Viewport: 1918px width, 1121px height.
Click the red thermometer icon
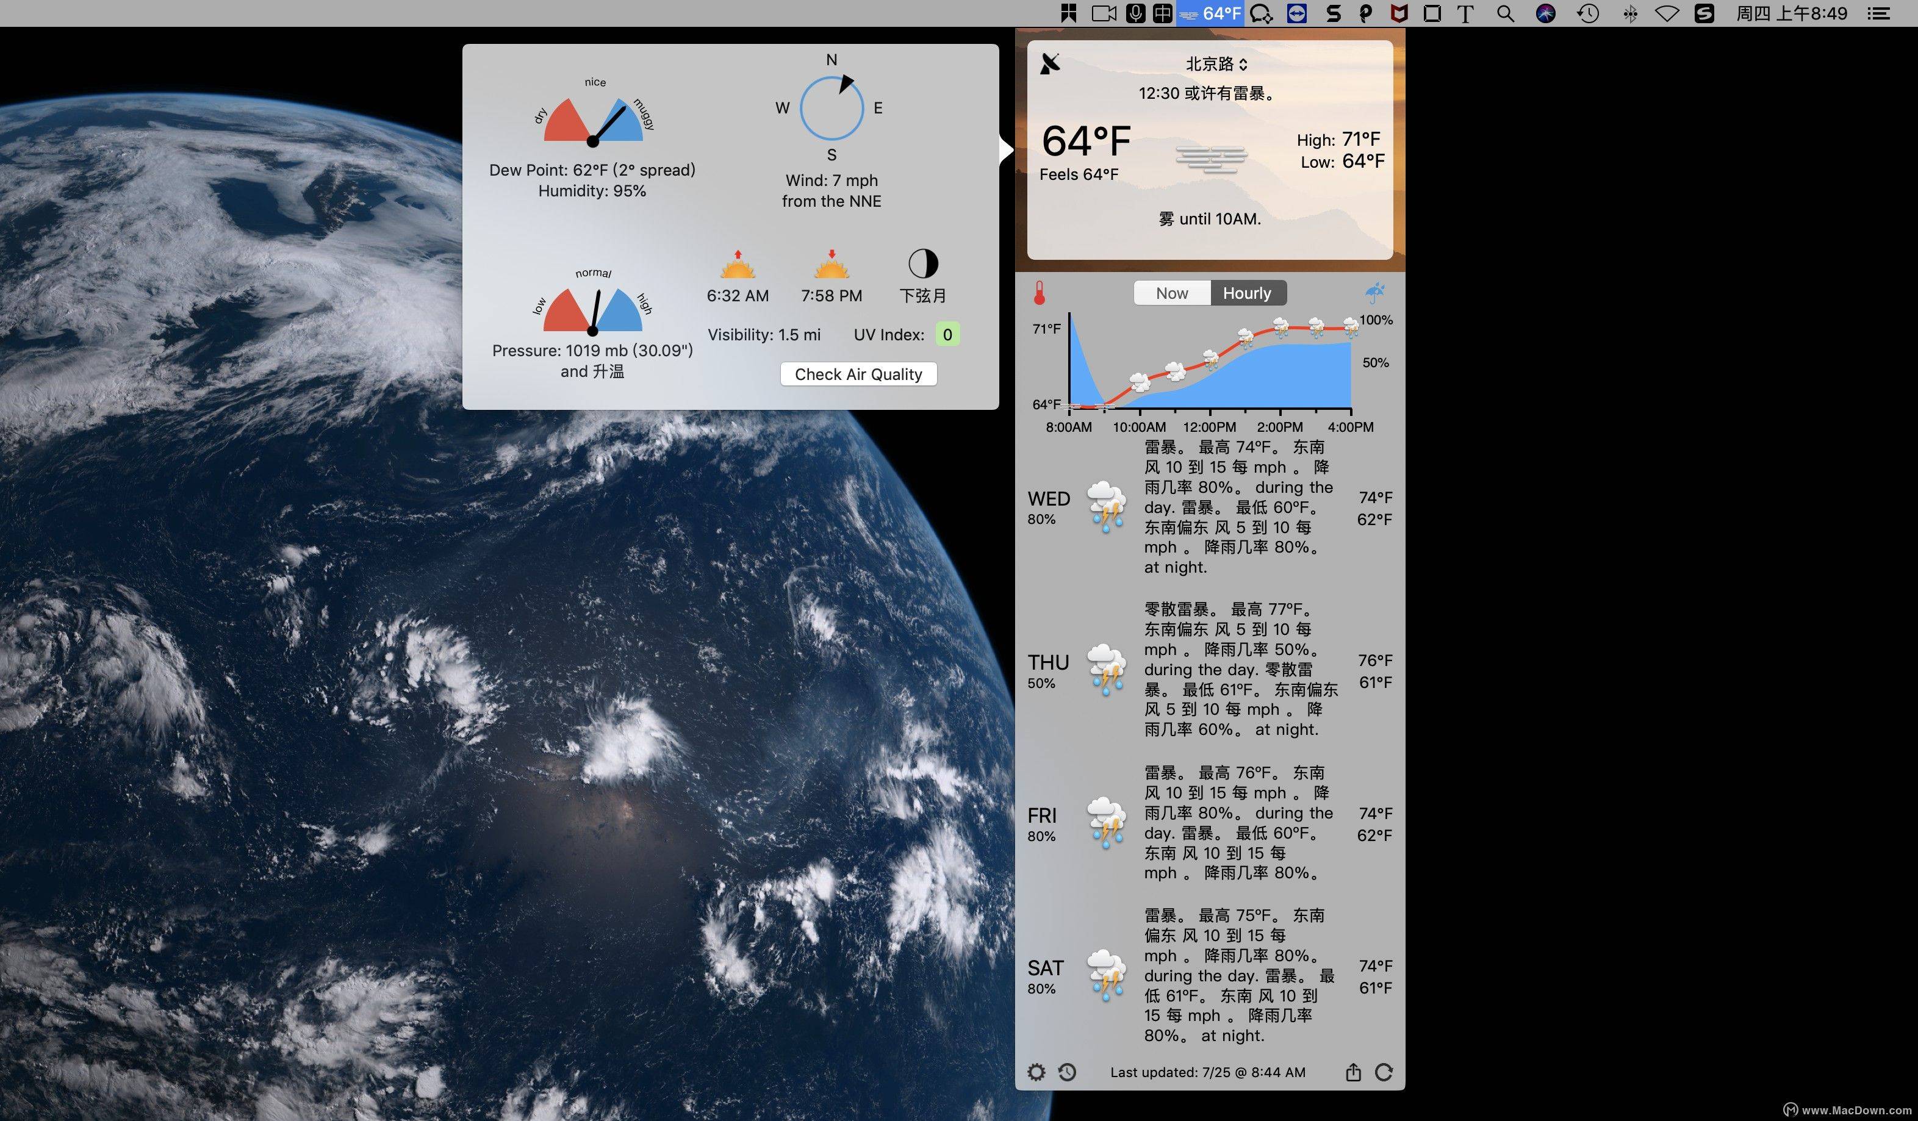(x=1040, y=293)
